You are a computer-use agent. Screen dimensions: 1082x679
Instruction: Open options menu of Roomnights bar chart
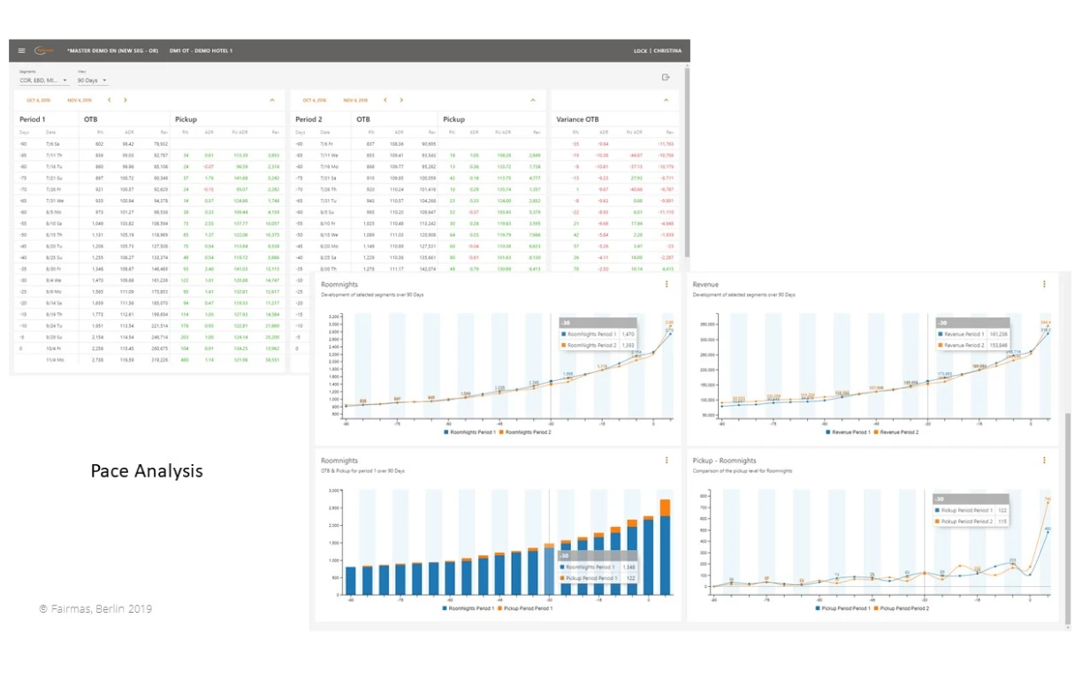pos(666,460)
